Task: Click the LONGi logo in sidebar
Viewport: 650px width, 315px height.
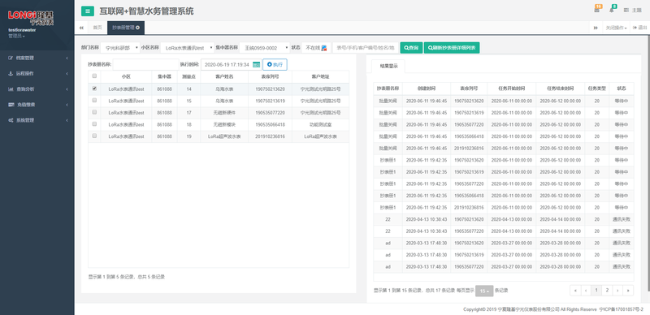Action: coord(31,18)
